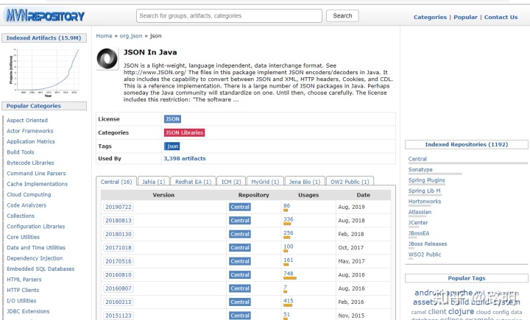
Task: Open the Atlassian repository
Action: 420,212
